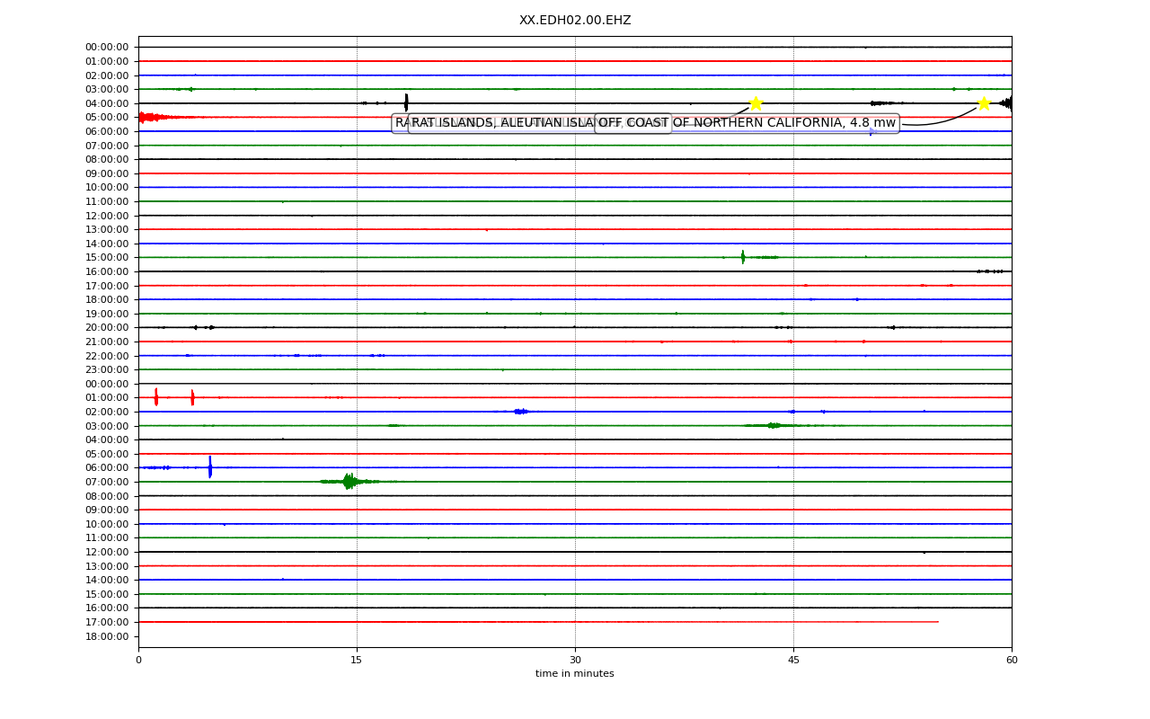The image size is (1150, 719).
Task: Pick the black spike on the 04:00:00 trace
Action: 406,102
